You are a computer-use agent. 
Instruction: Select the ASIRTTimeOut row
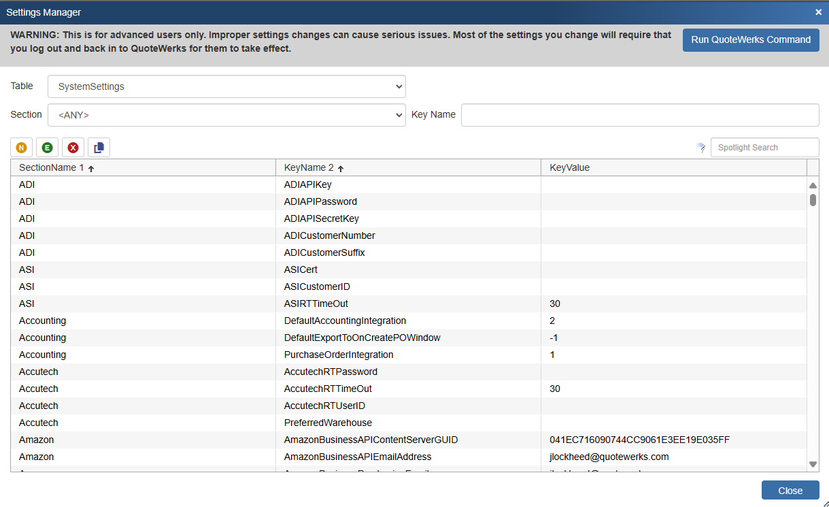316,304
